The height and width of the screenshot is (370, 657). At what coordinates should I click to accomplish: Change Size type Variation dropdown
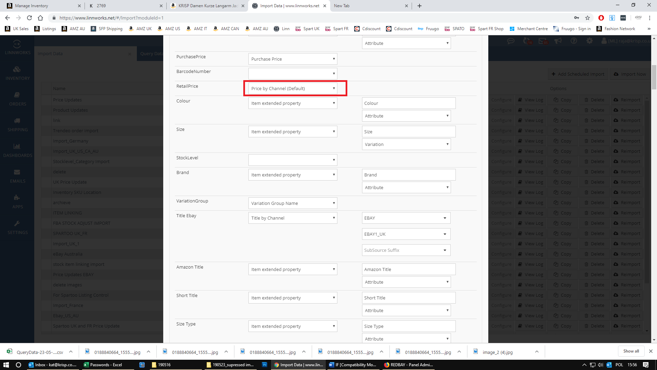406,144
